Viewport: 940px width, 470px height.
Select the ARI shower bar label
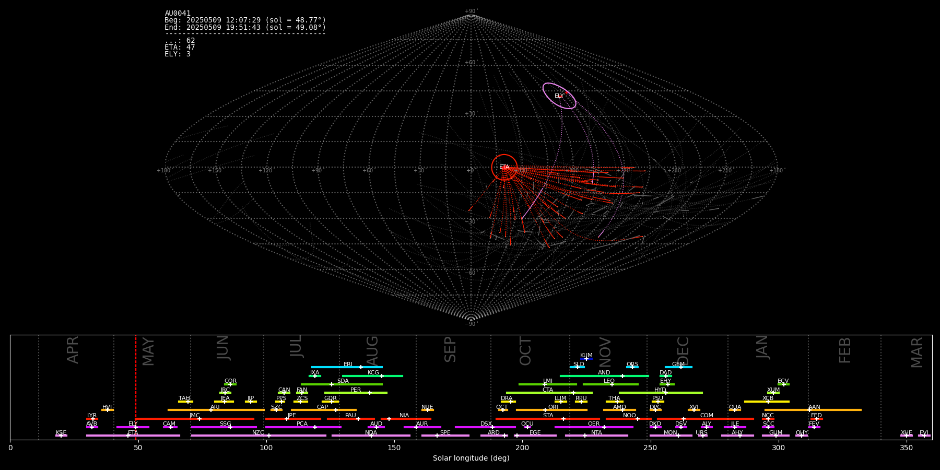(x=215, y=407)
